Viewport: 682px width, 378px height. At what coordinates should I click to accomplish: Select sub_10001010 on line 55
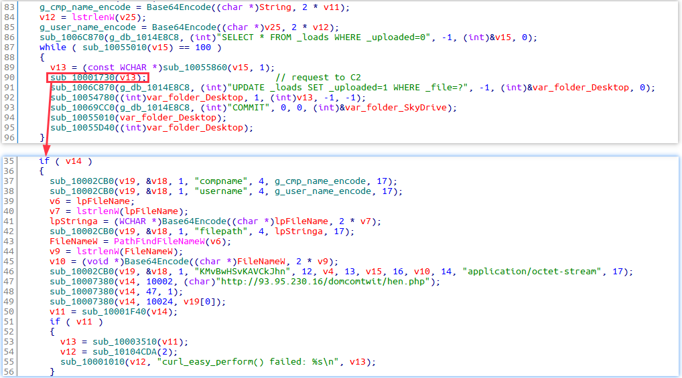pyautogui.click(x=92, y=361)
